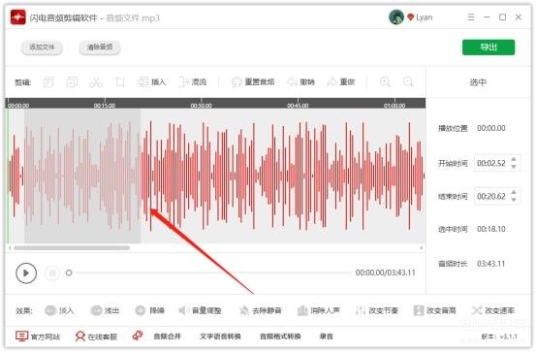Click the user avatar next to Lyan
The height and width of the screenshot is (353, 536).
396,16
